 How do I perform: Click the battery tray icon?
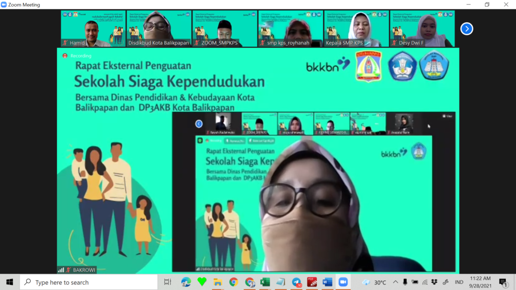click(415, 282)
